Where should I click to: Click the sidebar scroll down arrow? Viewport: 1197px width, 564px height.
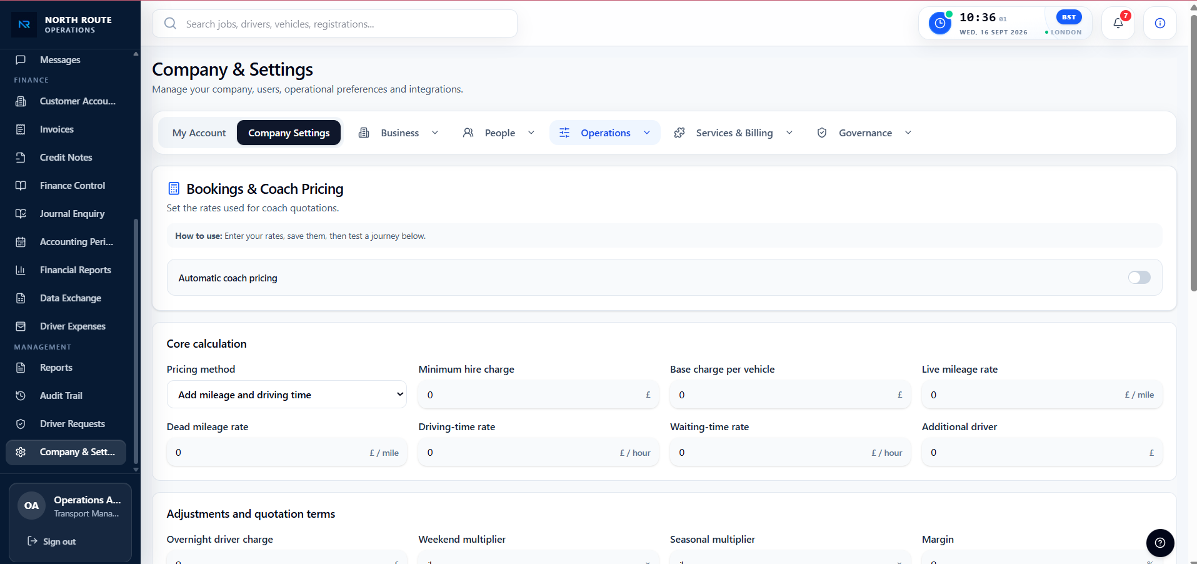coord(136,470)
